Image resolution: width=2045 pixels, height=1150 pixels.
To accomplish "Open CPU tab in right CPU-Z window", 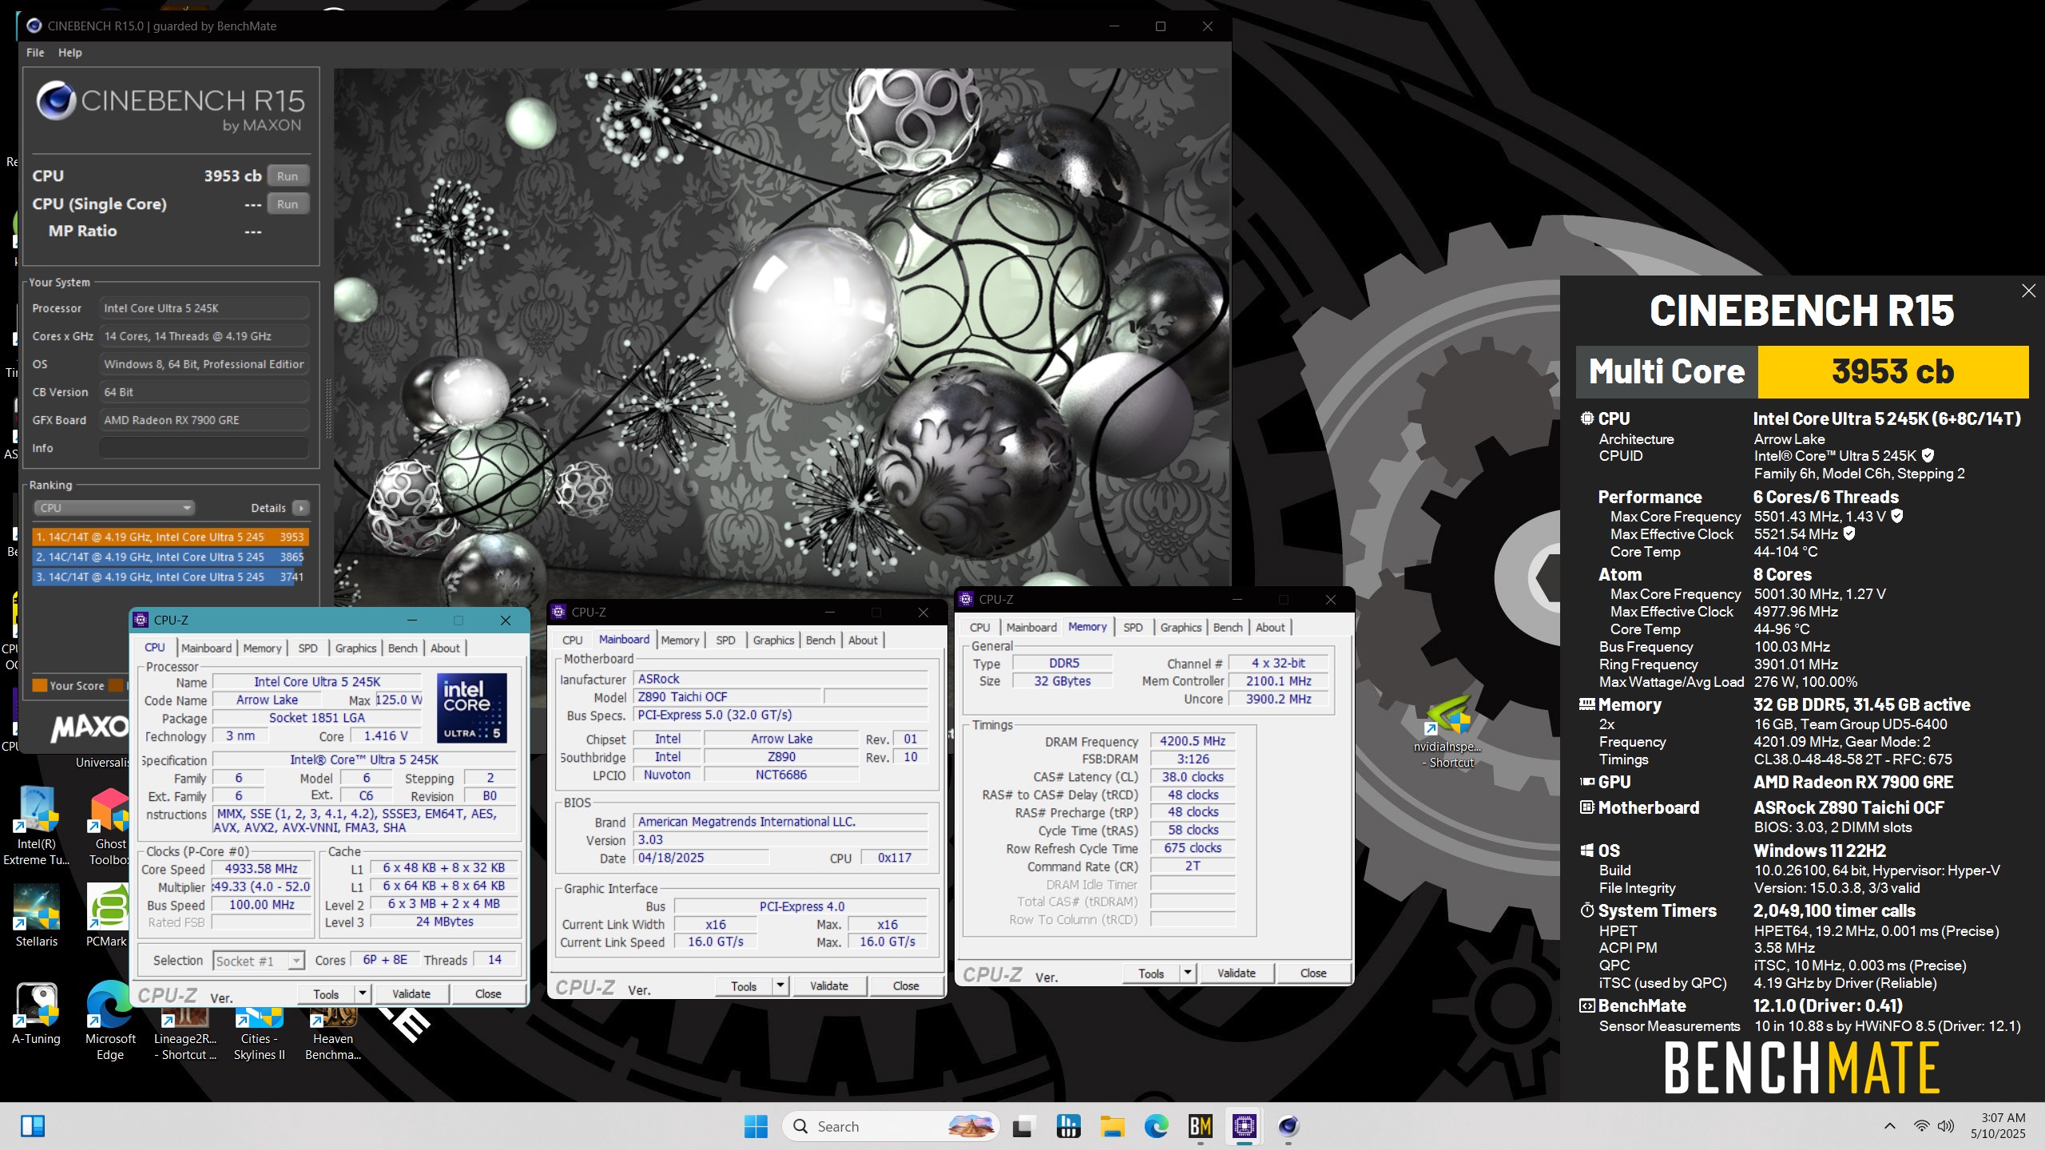I will coord(980,627).
